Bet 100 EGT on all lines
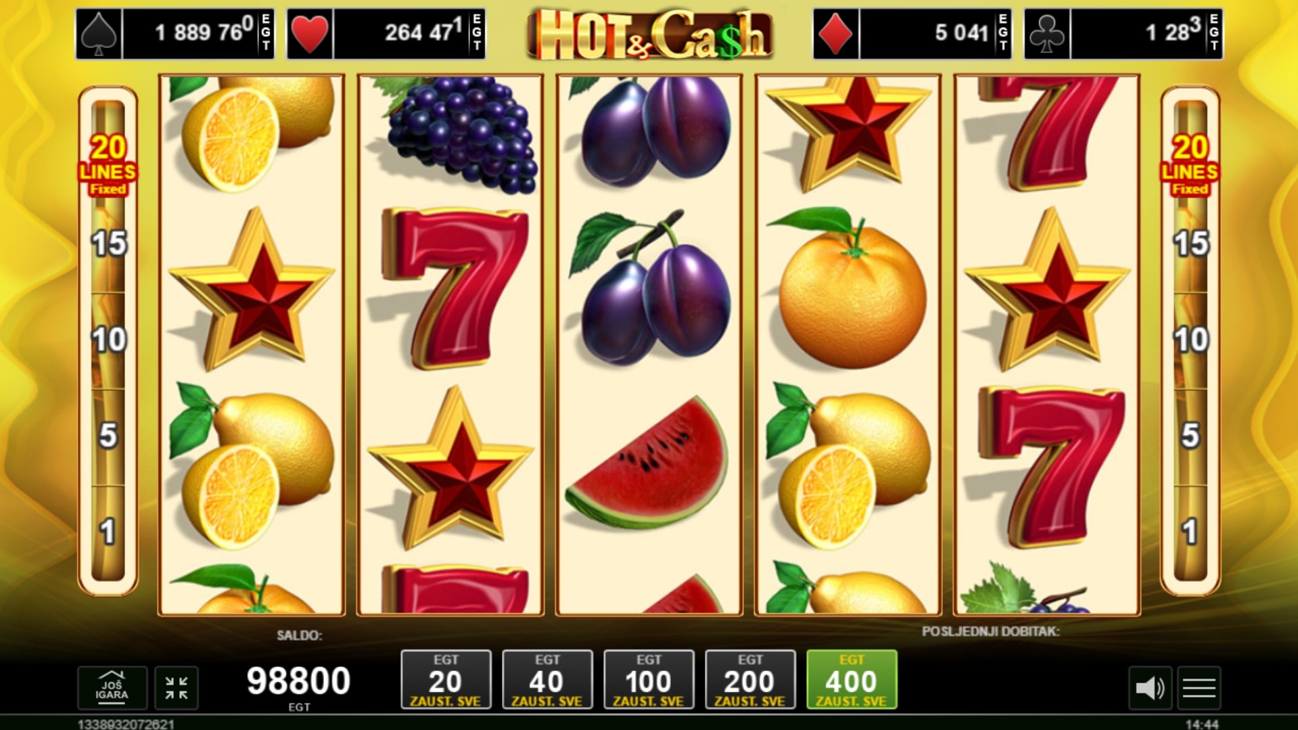The width and height of the screenshot is (1298, 730). click(649, 680)
